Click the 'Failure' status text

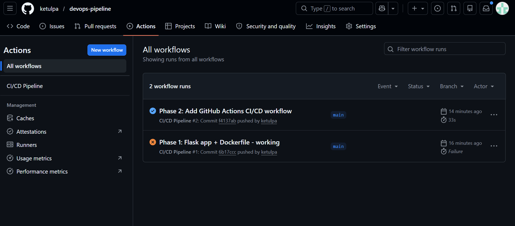pyautogui.click(x=456, y=151)
